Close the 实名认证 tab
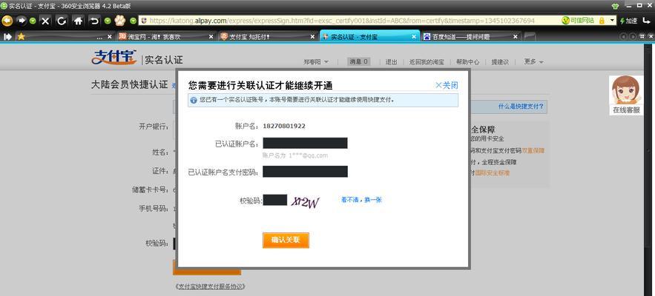This screenshot has height=296, width=655. 414,37
